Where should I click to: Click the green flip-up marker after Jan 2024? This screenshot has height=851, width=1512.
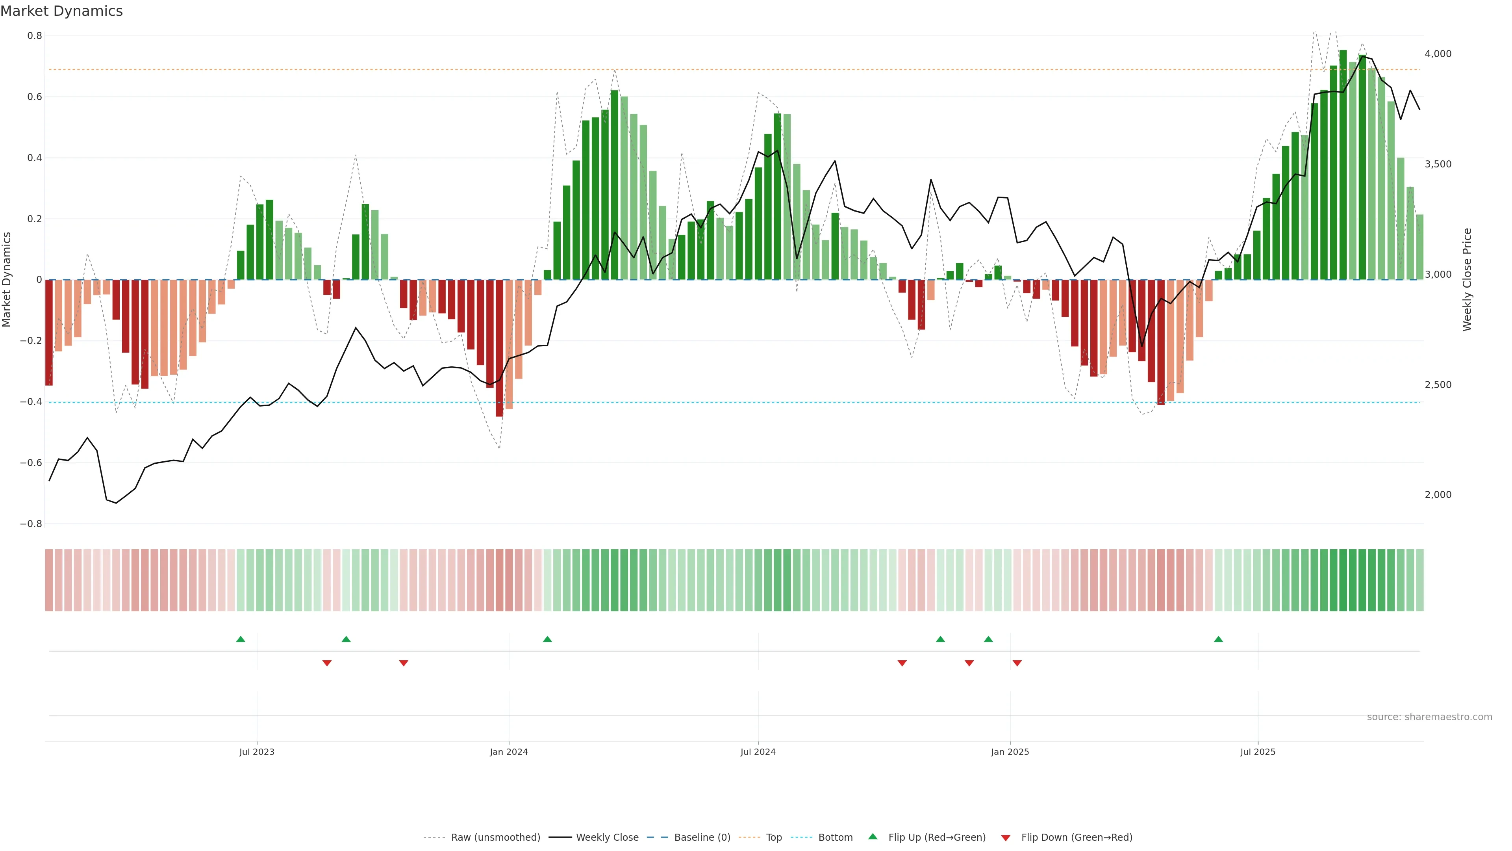coord(548,639)
